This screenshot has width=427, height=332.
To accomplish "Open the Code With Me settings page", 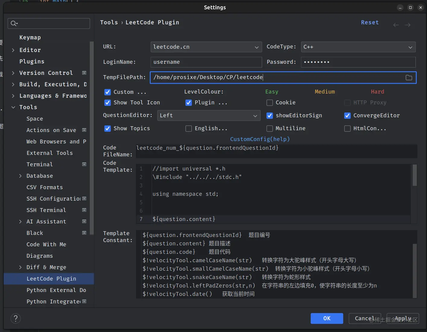I will (x=46, y=244).
